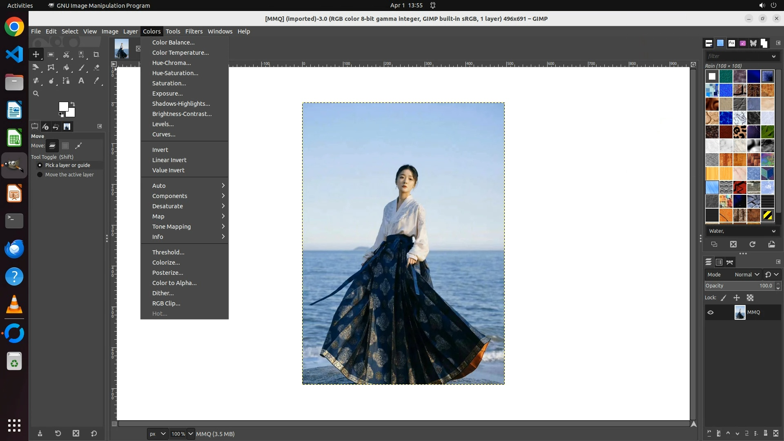The height and width of the screenshot is (441, 784).
Task: Pick the Eraser tool
Action: coord(96,68)
